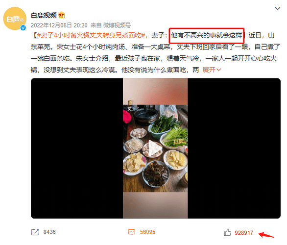Click the like count 928917
Viewport: 287px width, 245px height.
244,233
